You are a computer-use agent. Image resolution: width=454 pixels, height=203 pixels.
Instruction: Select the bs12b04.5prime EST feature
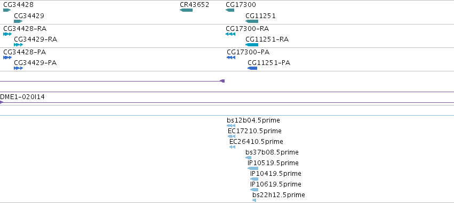click(x=231, y=126)
